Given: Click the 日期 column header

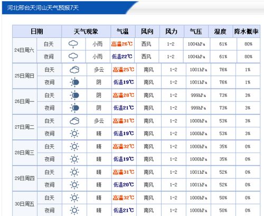Looking at the screenshot, I should (x=37, y=32).
